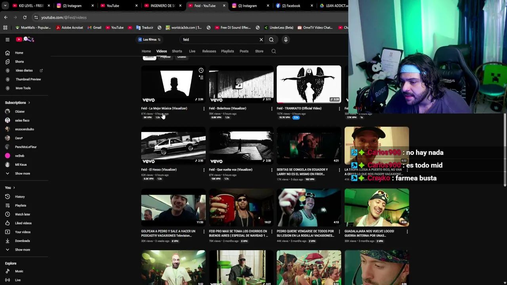Switch to channel Home tab

[x=146, y=51]
